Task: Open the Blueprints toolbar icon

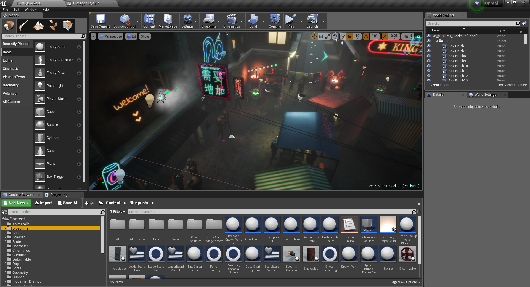Action: click(209, 21)
